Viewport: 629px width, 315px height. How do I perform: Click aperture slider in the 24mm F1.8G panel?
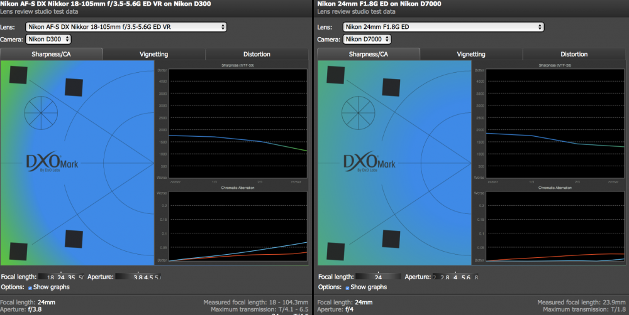coord(455,277)
